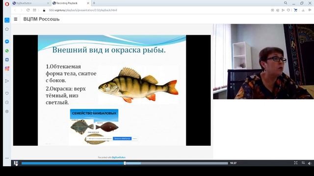The image size is (314, 176).
Task: Click the snapshot icon in address bar
Action: (272, 10)
